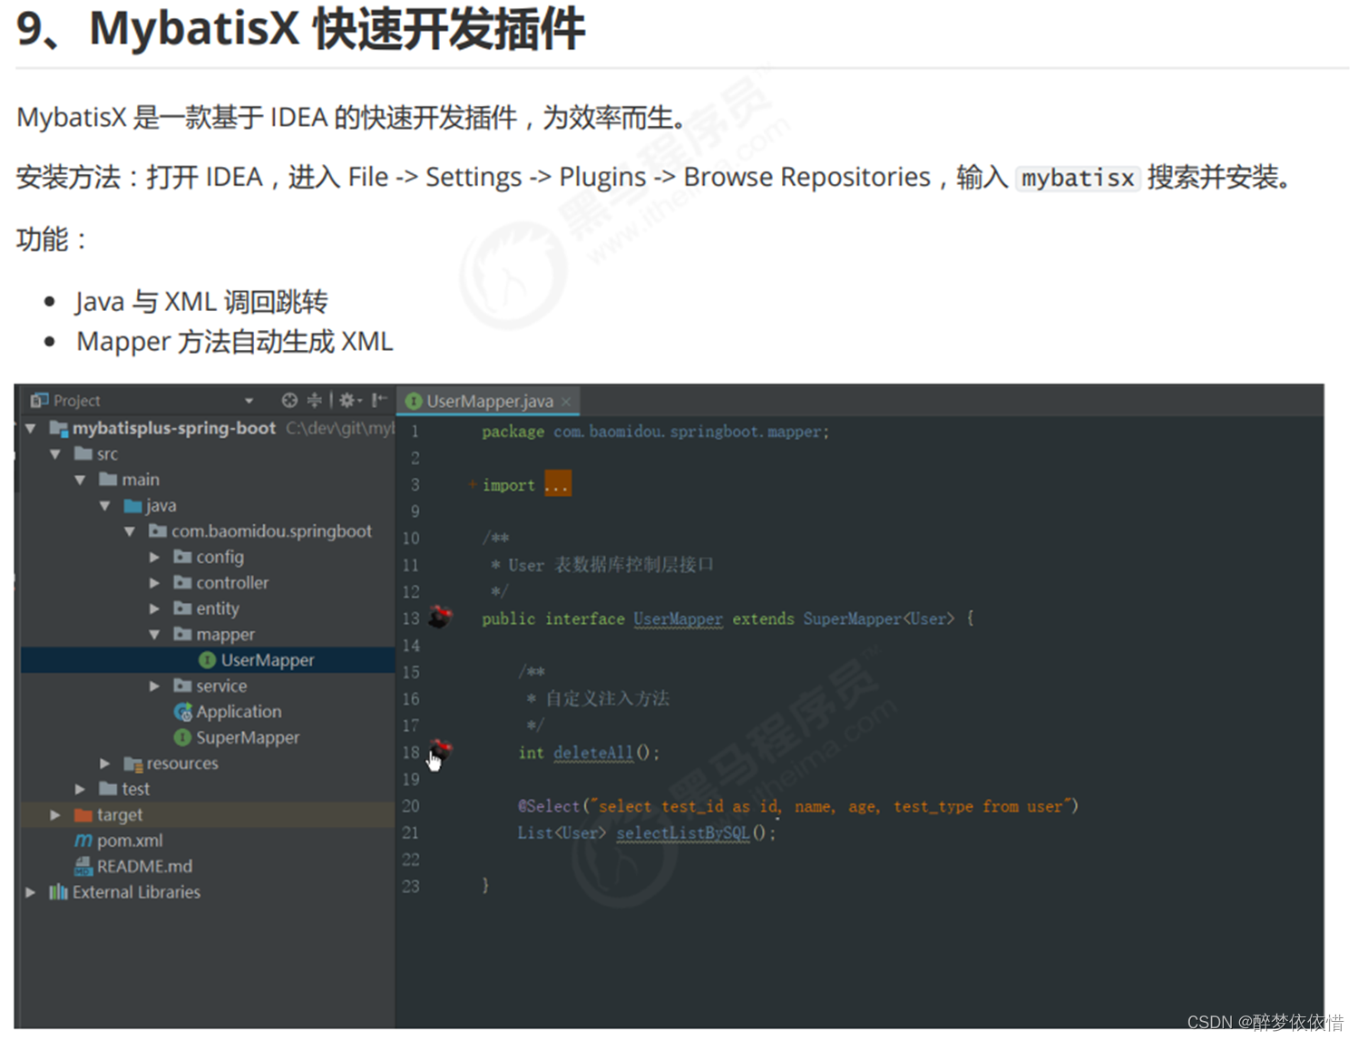Select the controller package

point(232,583)
